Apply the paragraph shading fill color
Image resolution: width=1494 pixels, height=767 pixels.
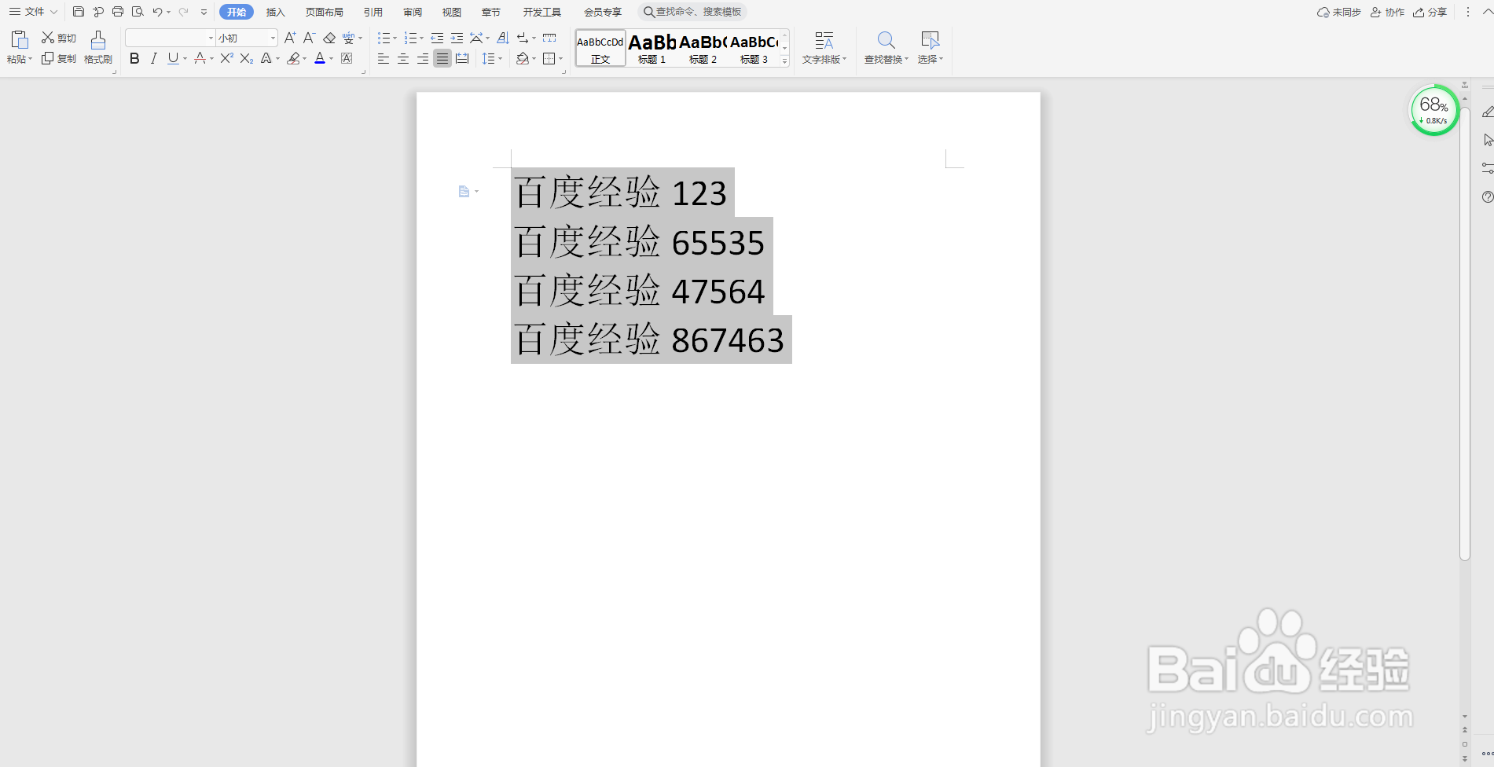523,58
